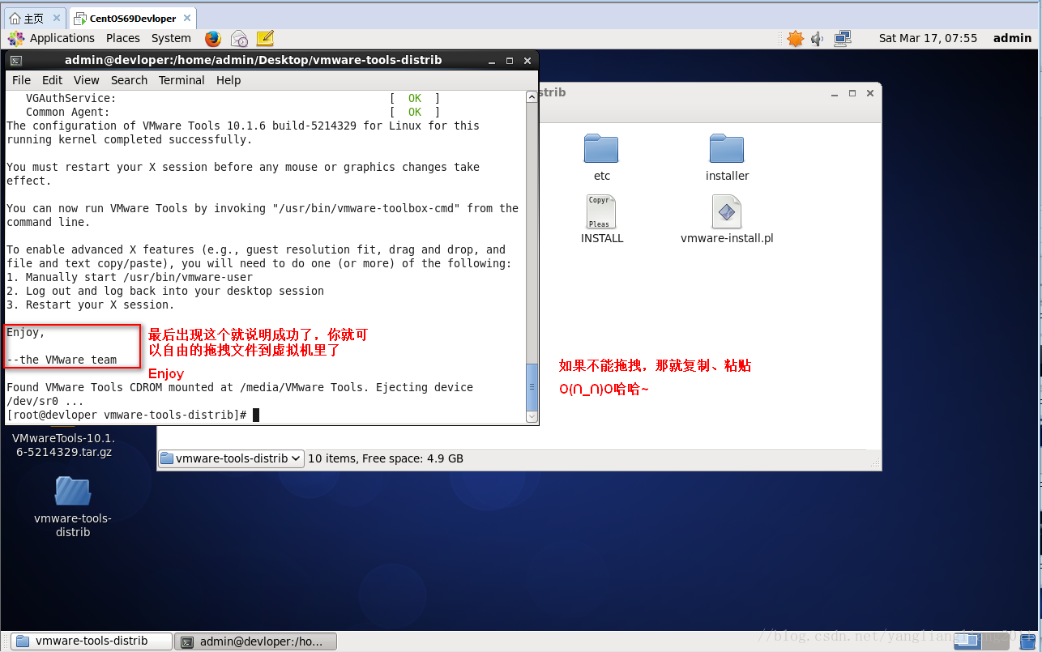Click the terminal scrollbar thumb
1042x652 pixels.
tap(532, 387)
